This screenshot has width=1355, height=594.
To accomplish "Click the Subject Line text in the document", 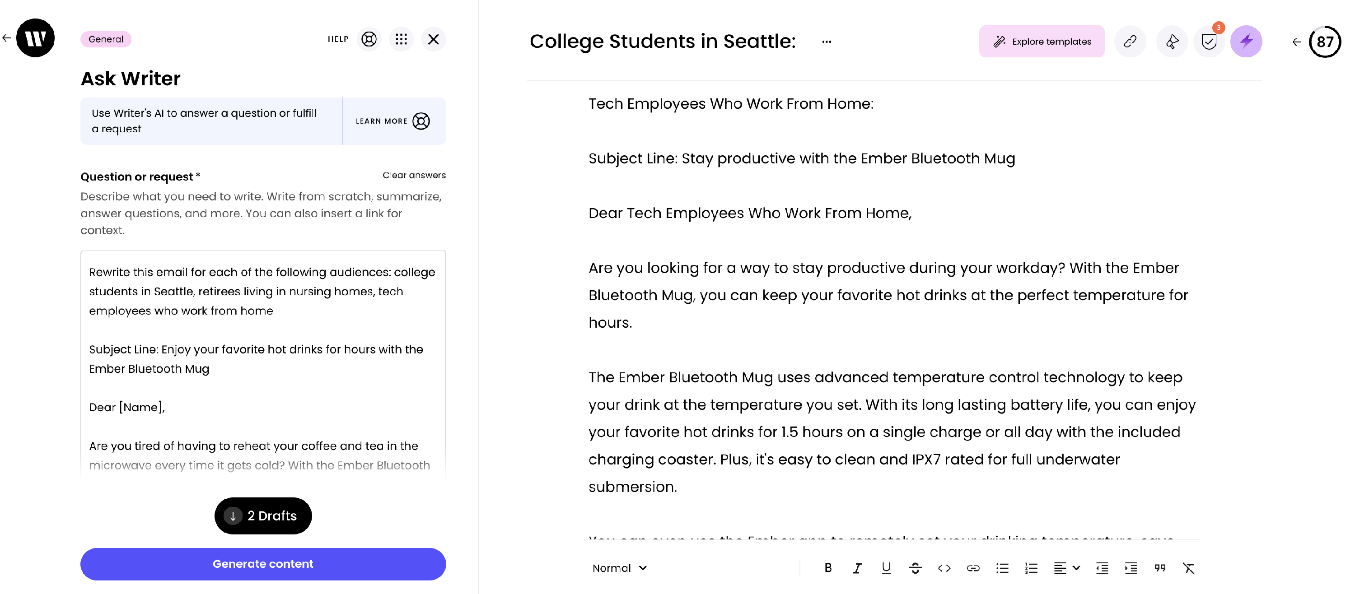I will (x=801, y=158).
